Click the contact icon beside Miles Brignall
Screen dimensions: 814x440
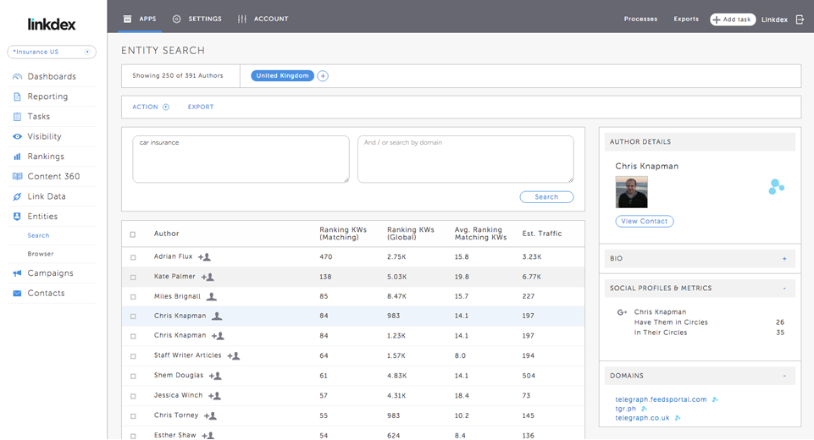[x=211, y=297]
